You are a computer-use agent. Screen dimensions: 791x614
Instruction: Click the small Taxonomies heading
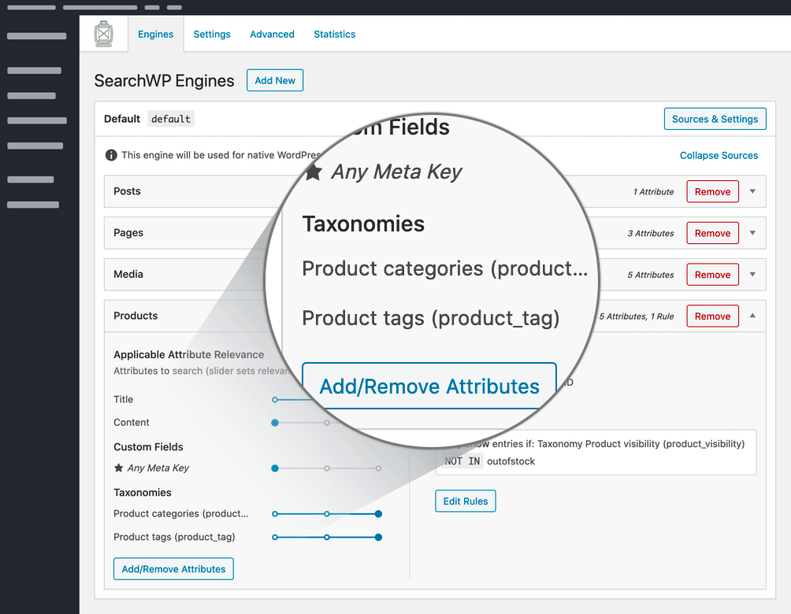click(x=143, y=493)
